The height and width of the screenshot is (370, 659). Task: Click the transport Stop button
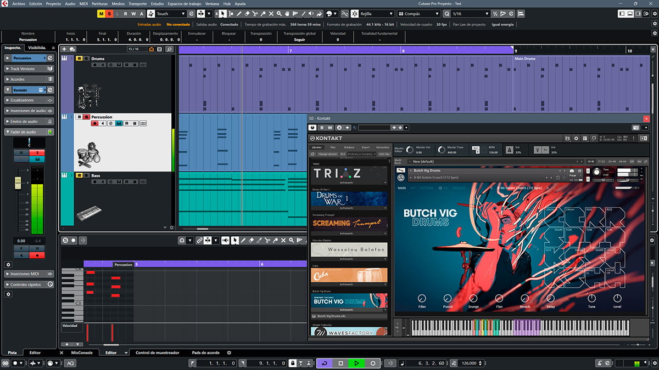[x=340, y=363]
